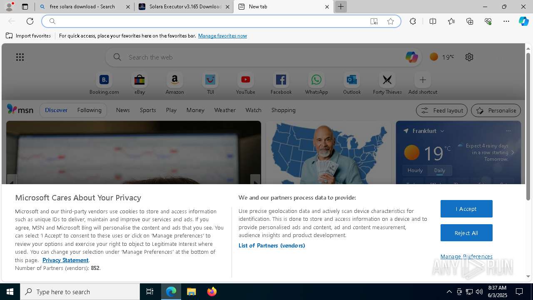Close the New tab tab
Screen dimensions: 533x300
coord(327,7)
